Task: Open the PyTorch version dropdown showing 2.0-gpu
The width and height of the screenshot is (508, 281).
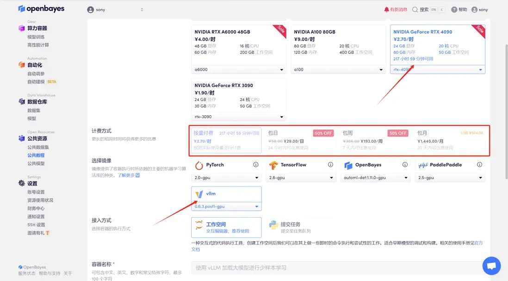Action: click(x=226, y=177)
